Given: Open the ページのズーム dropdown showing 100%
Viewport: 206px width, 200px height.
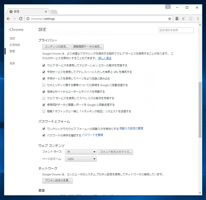Looking at the screenshot, I should (x=81, y=159).
